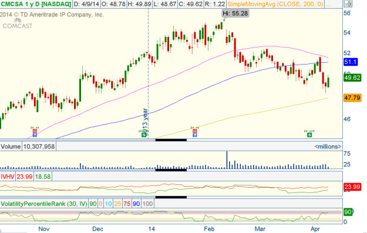
Task: Select the range value R: 1.22
Action: pos(215,4)
